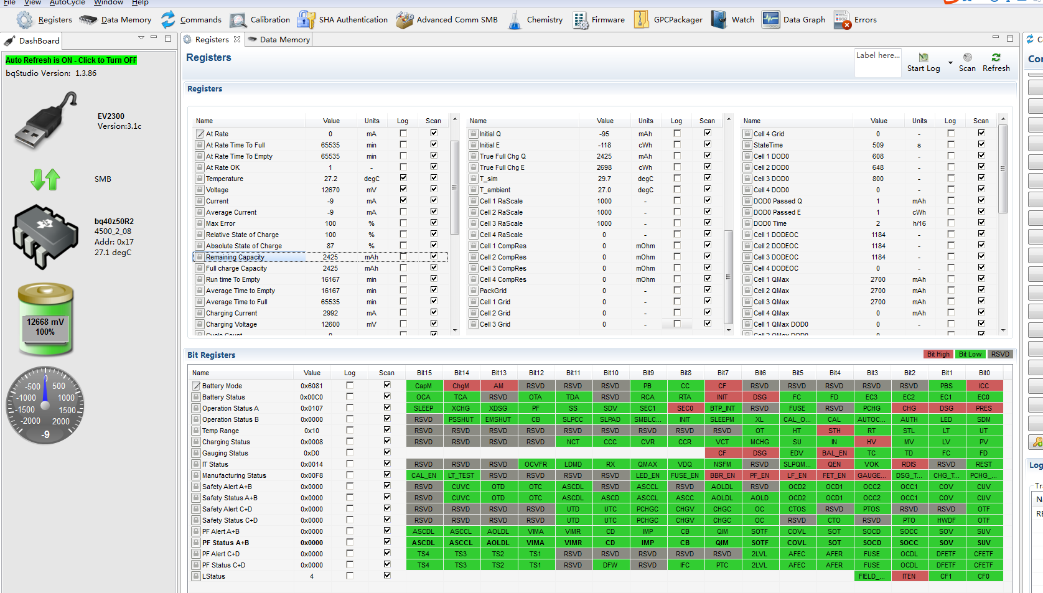
Task: Toggle Scan checkbox for Battery Status
Action: tap(387, 396)
